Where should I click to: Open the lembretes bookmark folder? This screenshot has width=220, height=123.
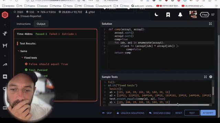point(8,6)
